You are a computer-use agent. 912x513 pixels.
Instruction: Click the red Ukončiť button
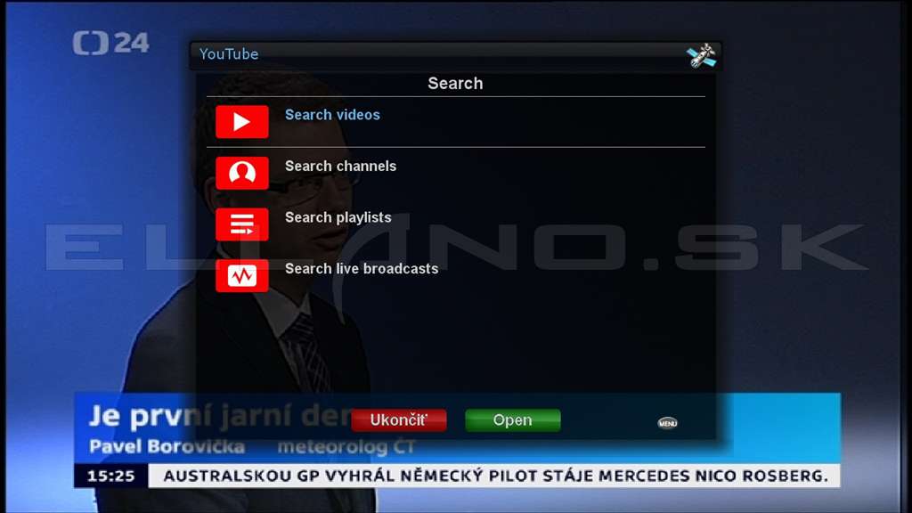point(398,420)
